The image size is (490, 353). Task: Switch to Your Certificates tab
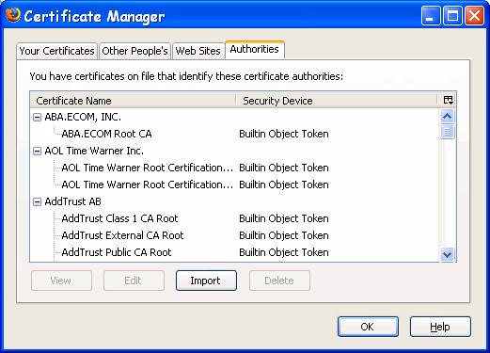click(56, 51)
